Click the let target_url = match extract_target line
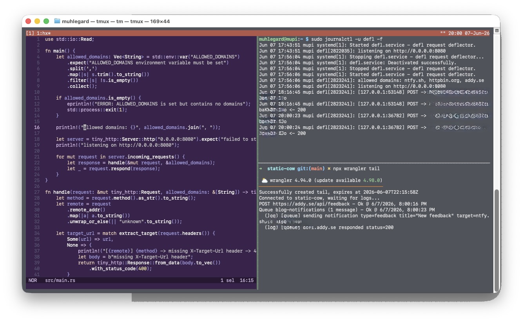The height and width of the screenshot is (322, 522). point(136,233)
